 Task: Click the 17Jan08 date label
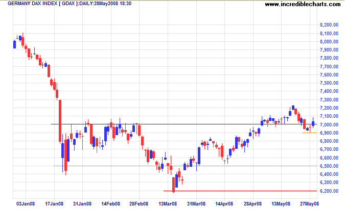click(x=54, y=204)
